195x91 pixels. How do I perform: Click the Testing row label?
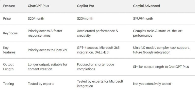8,84
